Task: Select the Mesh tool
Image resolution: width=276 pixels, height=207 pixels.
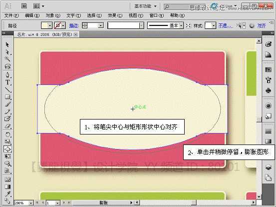Action: pyautogui.click(x=7, y=179)
